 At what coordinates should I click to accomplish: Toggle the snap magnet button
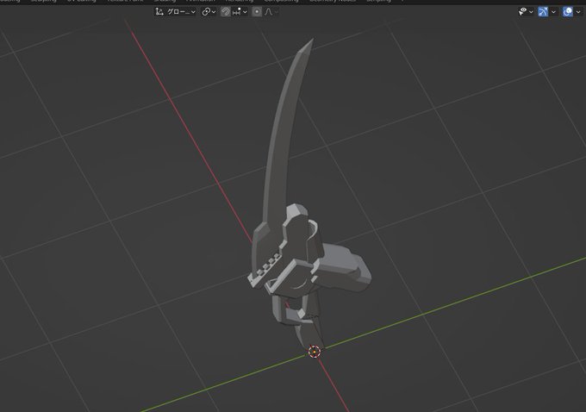coord(226,12)
